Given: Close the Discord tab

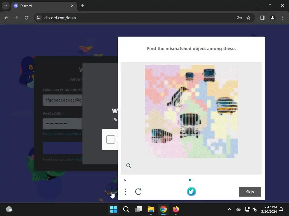Looking at the screenshot, I should pos(72,6).
